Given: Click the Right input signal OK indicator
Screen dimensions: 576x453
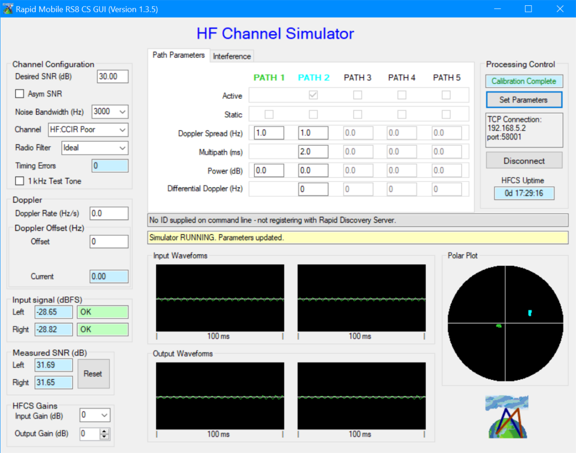Looking at the screenshot, I should pos(102,329).
